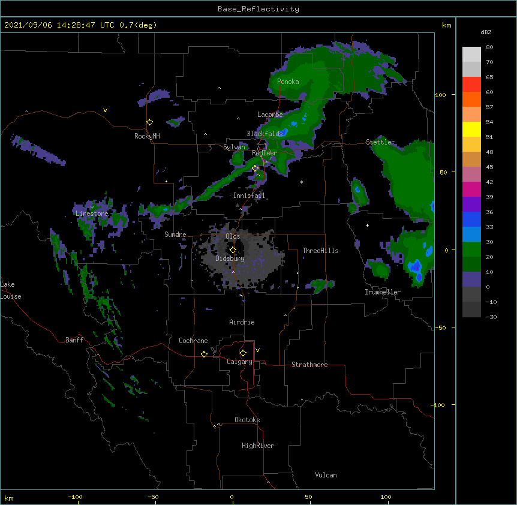Click the yellow diamond marker above Calgary
Screen dimensions: 517x505
point(243,353)
